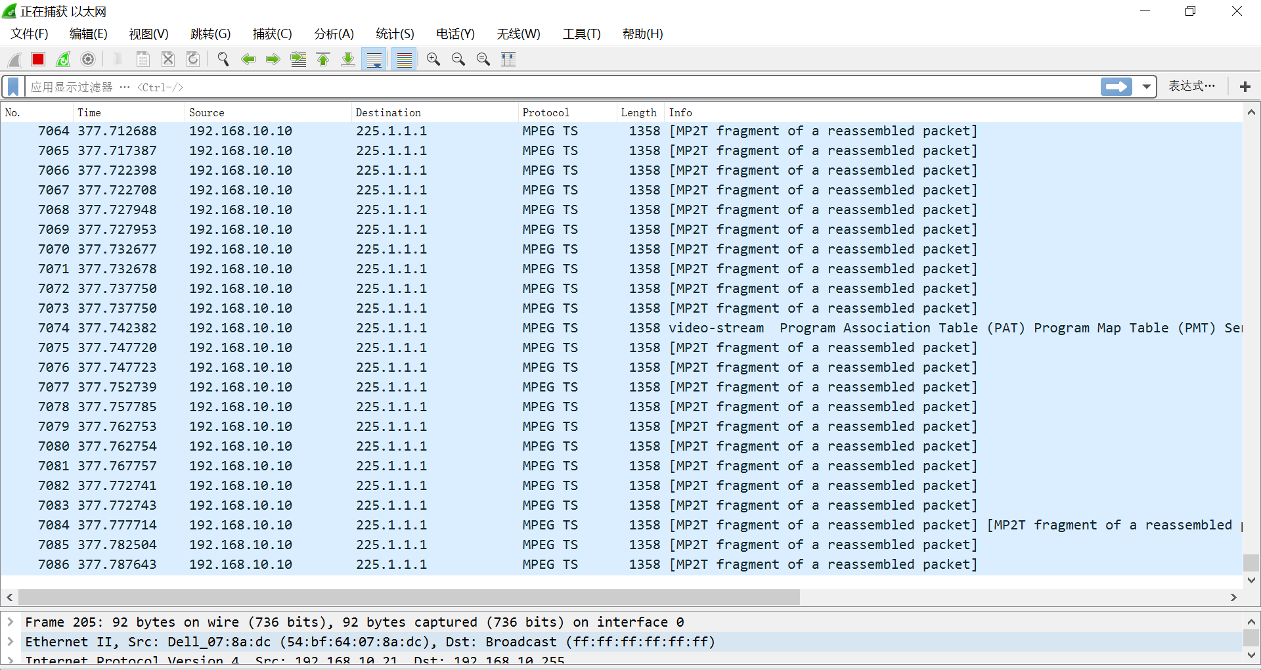Screen dimensions: 1261x670
Task: Open the 文件(F) menu
Action: pyautogui.click(x=30, y=34)
